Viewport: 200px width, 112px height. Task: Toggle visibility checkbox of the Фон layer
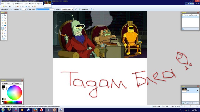point(198,90)
